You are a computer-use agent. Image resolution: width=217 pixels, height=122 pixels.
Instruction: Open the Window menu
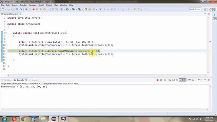[x=63, y=5]
